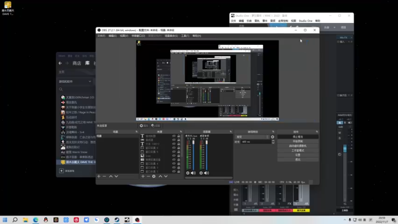Add a new scene with the plus icon
Screen dimensions: 398x224
click(x=99, y=176)
